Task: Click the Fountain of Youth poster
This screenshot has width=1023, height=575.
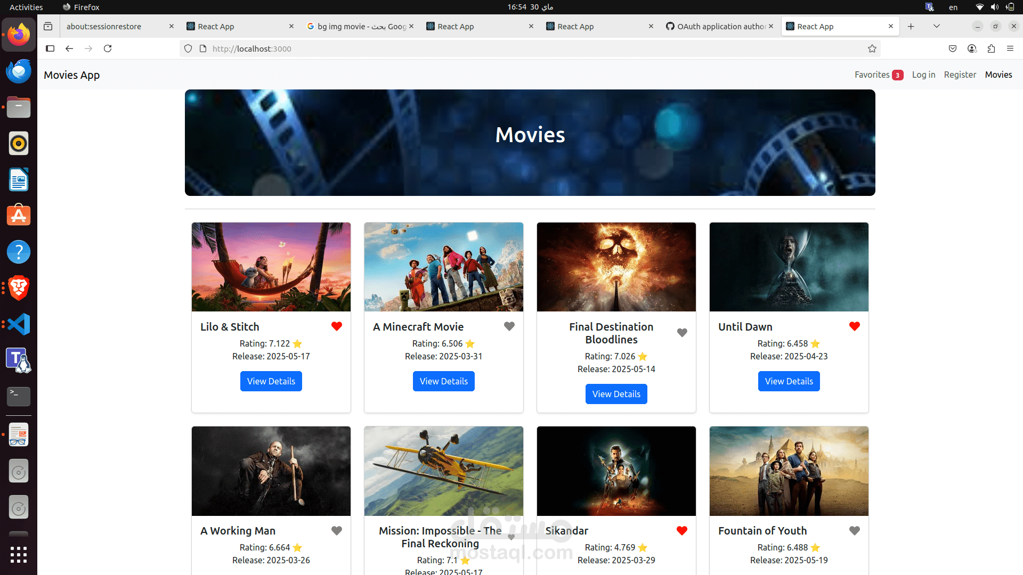Action: click(789, 471)
